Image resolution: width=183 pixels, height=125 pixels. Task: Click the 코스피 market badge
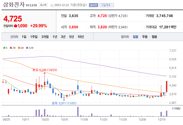(x=43, y=5)
